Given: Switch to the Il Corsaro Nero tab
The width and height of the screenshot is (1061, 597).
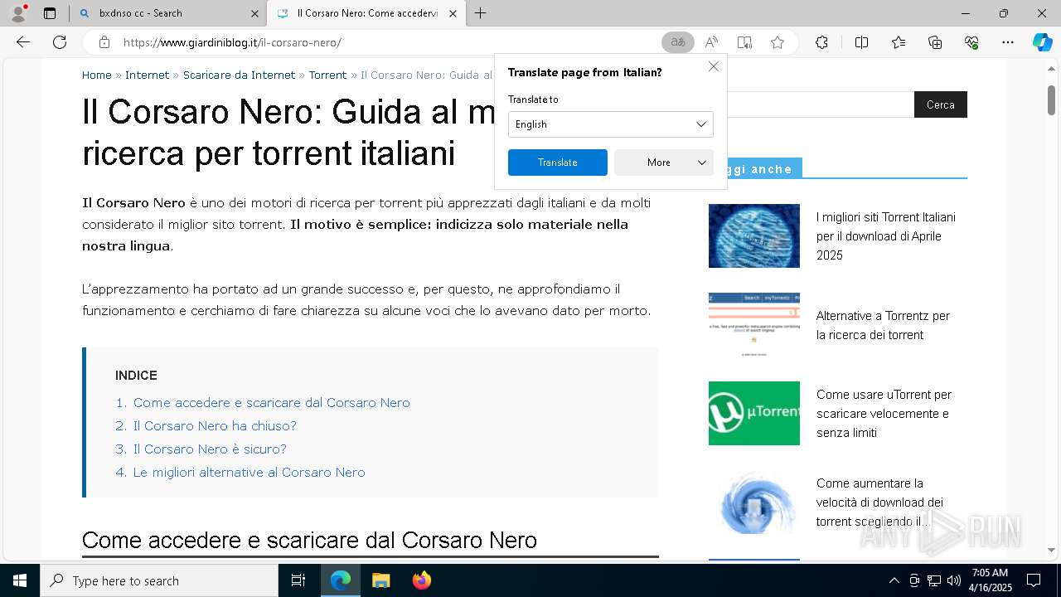Looking at the screenshot, I should pos(367,13).
